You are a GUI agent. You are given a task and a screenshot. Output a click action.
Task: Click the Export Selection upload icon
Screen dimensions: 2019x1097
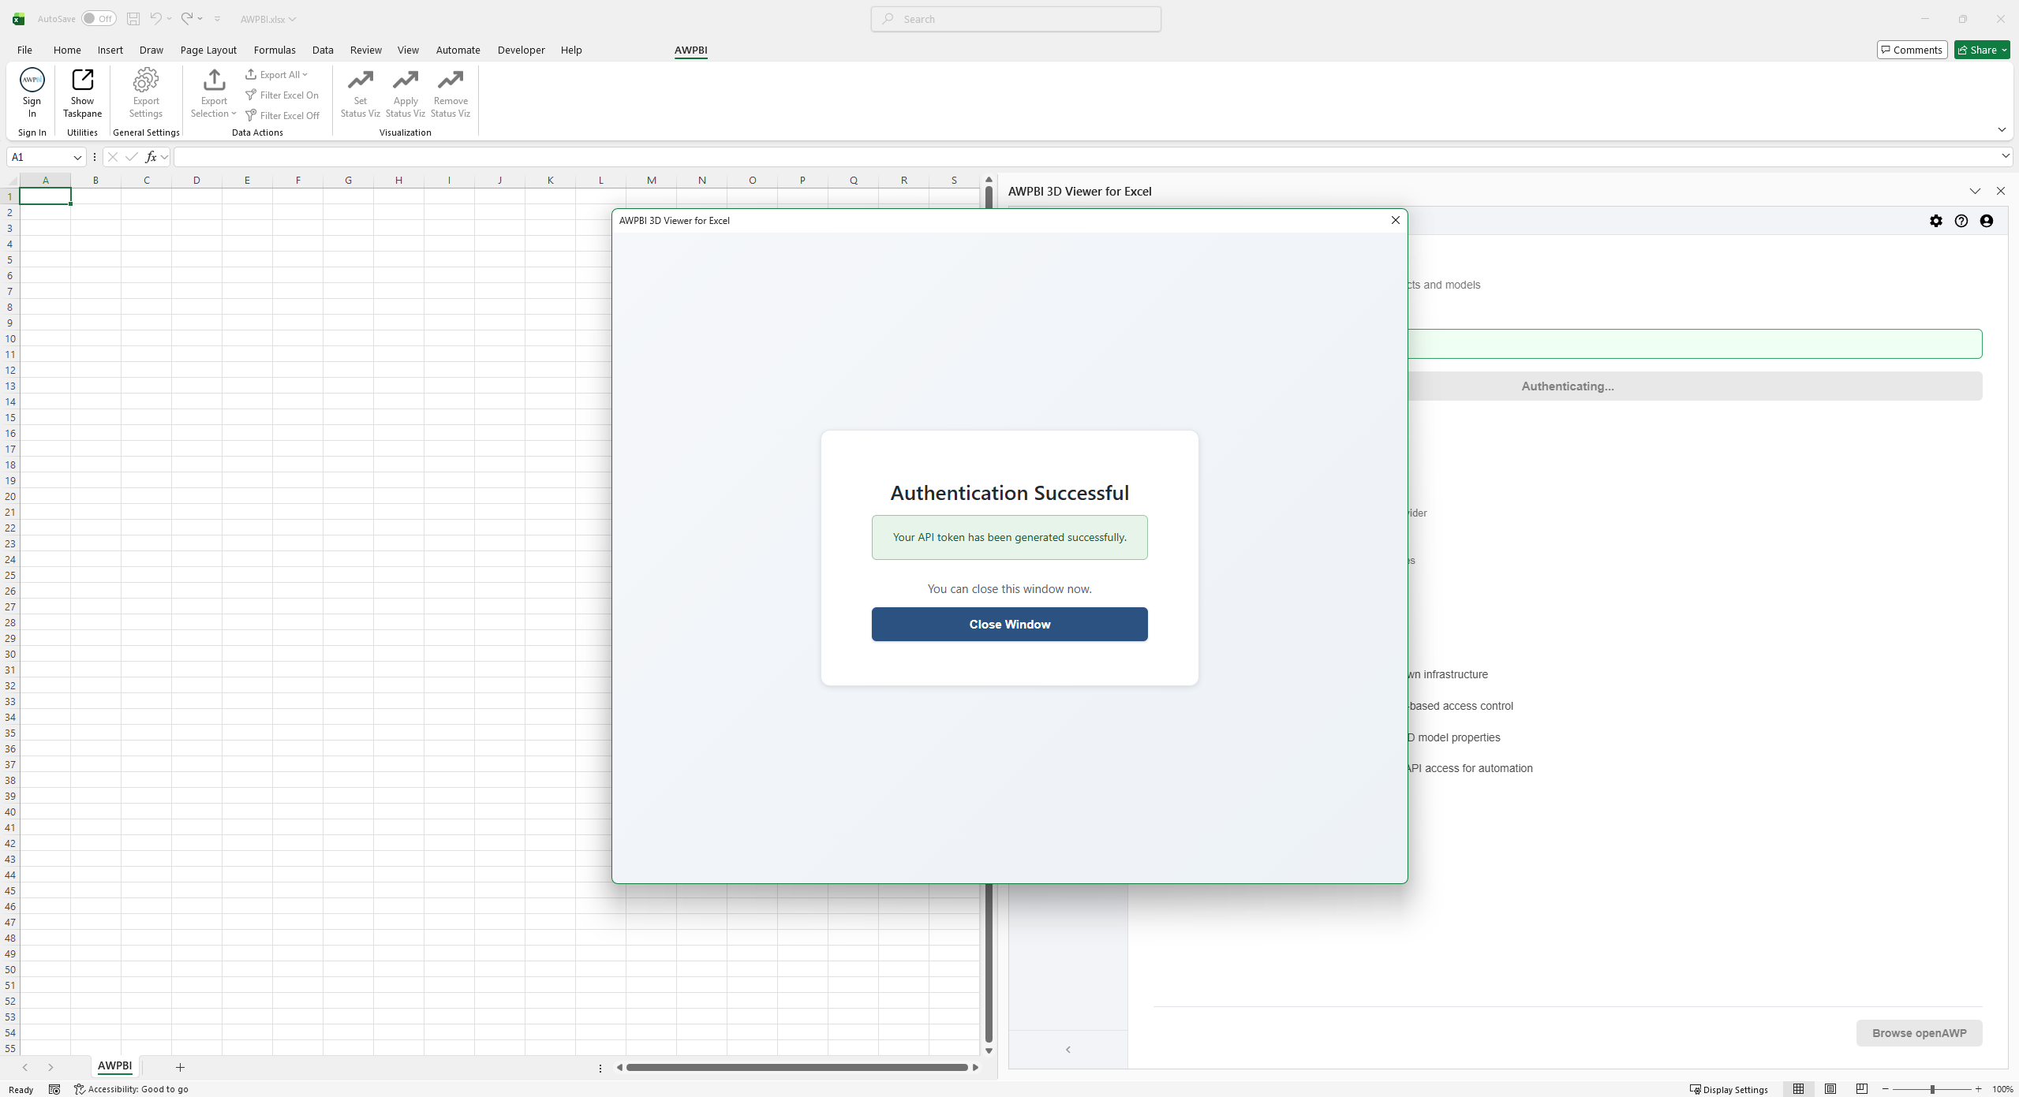pos(214,80)
